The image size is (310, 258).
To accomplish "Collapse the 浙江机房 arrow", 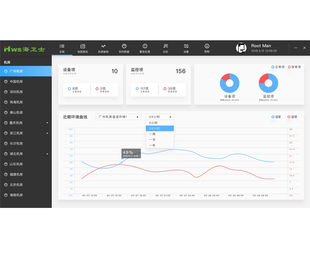I will click(x=47, y=133).
